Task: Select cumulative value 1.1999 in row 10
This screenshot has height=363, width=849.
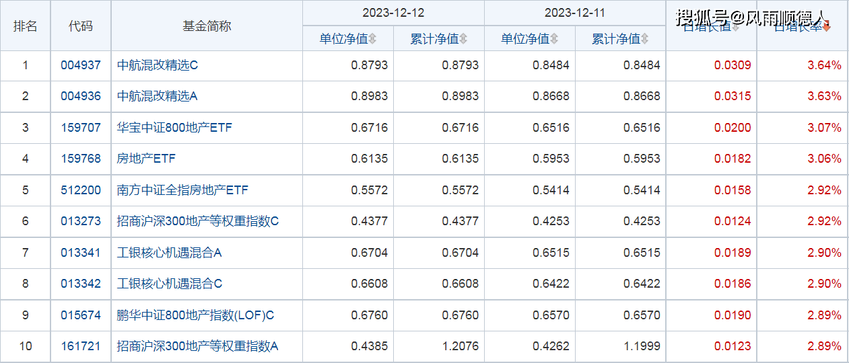Action: [x=642, y=346]
